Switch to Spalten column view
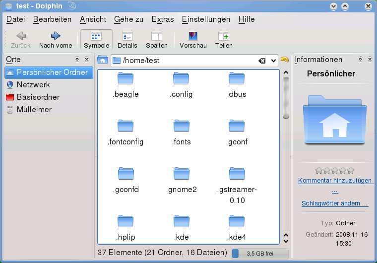 point(157,40)
